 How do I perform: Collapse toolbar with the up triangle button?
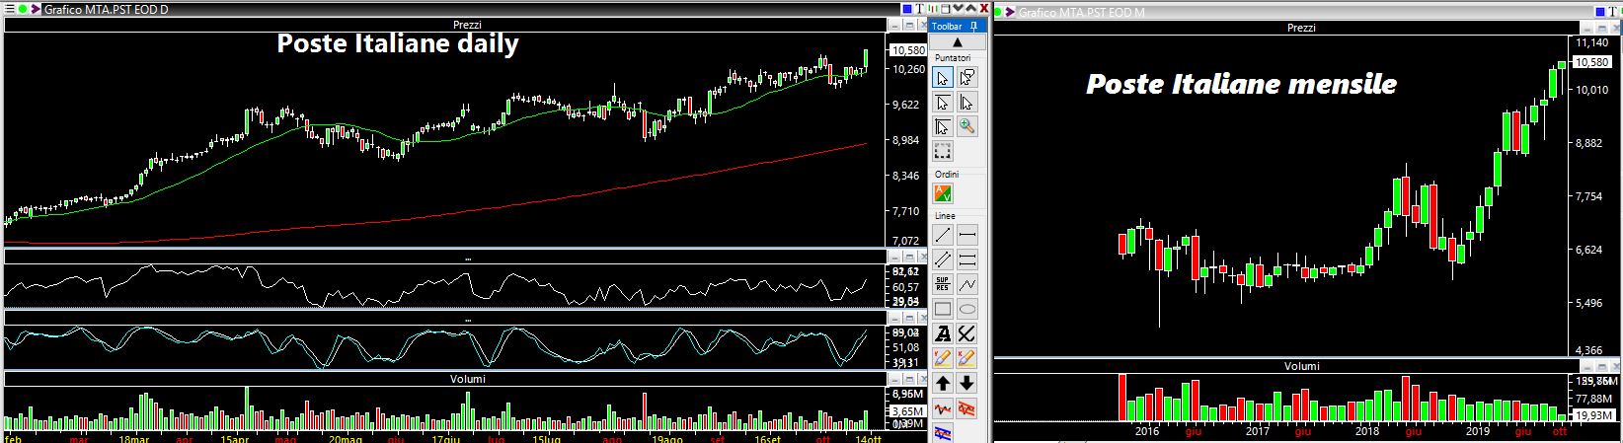[956, 42]
